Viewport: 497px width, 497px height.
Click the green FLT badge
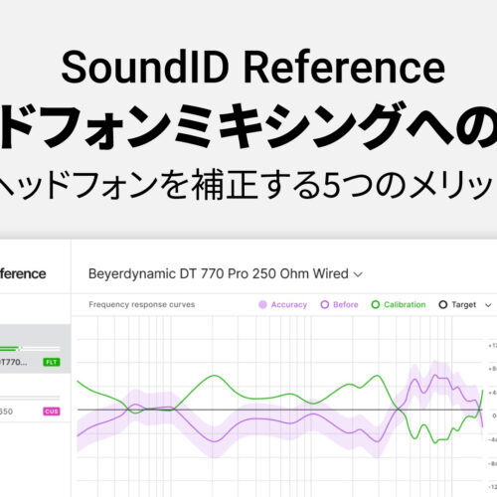52,362
